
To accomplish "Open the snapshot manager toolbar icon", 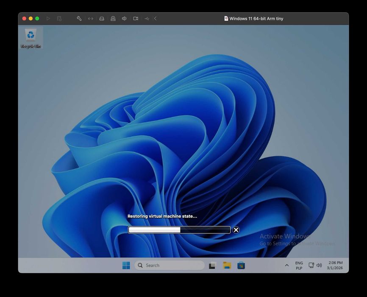I will coord(59,19).
